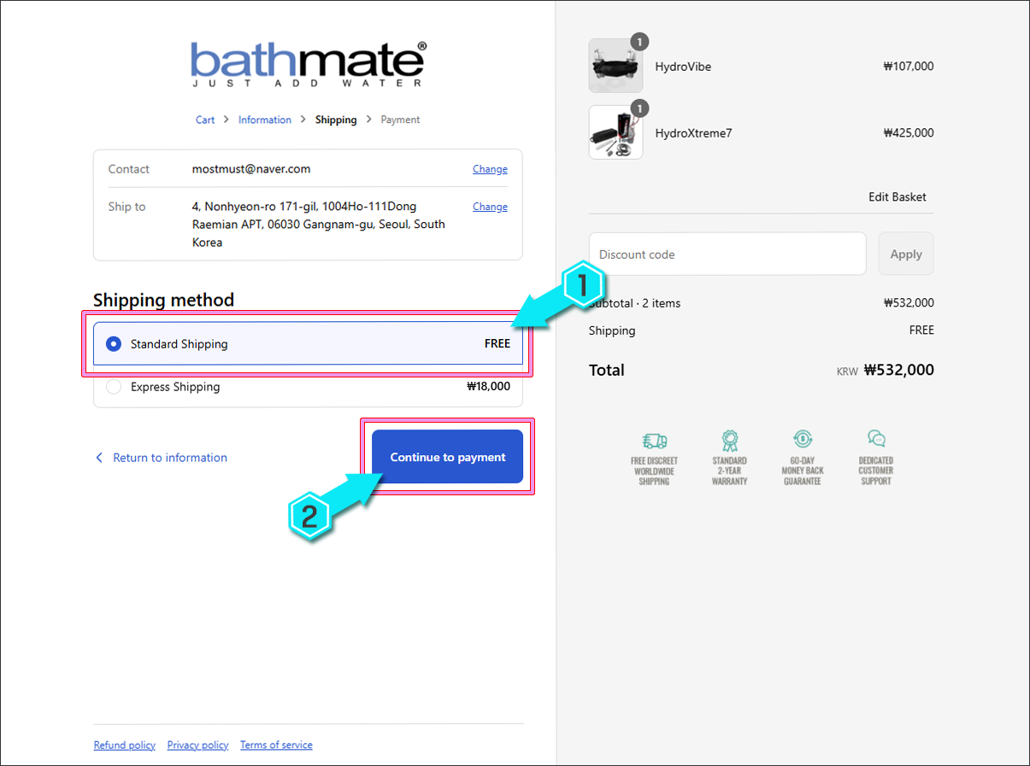Click the chevron between Cart and Information
The height and width of the screenshot is (766, 1030).
click(x=227, y=120)
